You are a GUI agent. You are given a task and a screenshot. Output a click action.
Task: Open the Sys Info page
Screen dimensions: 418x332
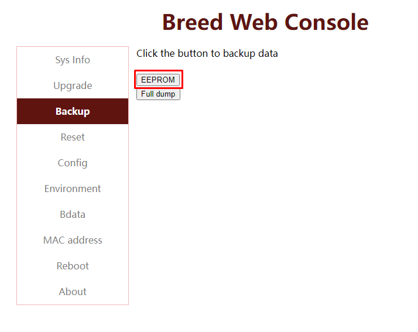(73, 60)
